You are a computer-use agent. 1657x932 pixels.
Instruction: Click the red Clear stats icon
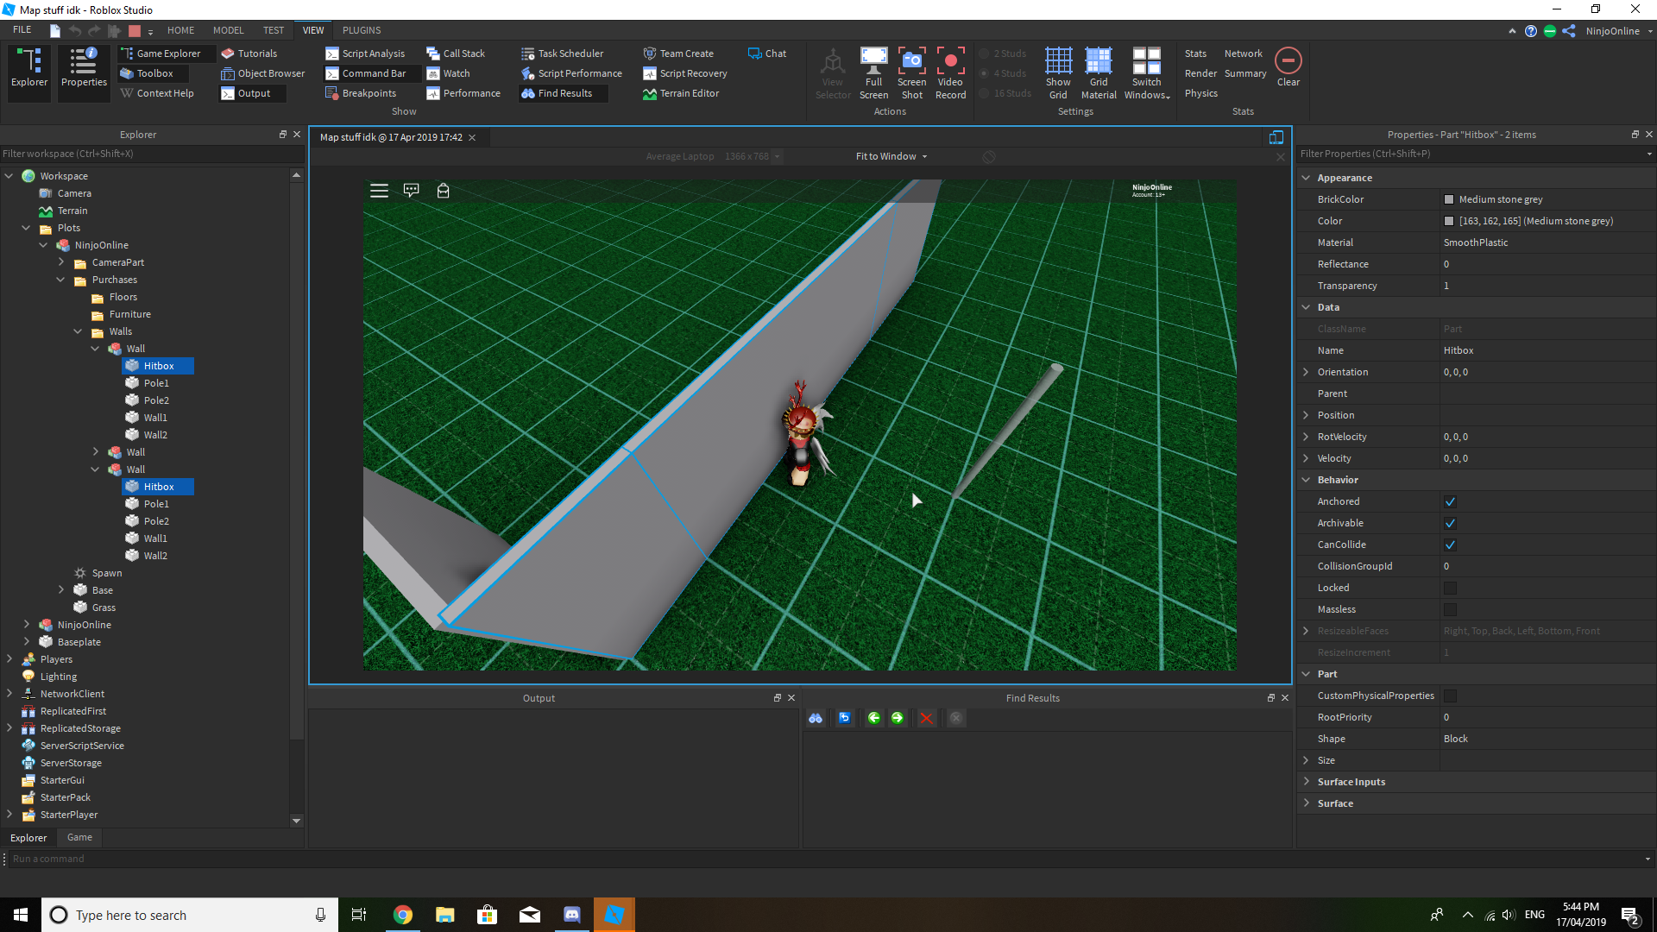[1288, 60]
